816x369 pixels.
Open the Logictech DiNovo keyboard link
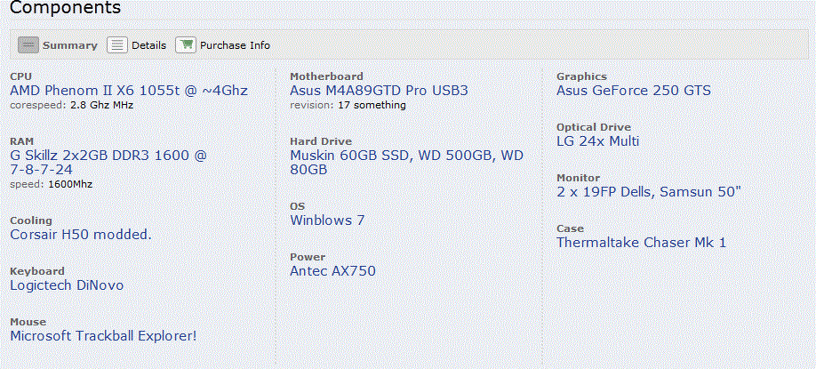[68, 285]
